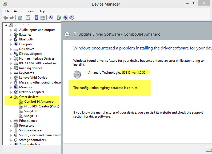This screenshot has width=212, height=154.
Task: Expand the Computer node arrow
Action: [11, 44]
